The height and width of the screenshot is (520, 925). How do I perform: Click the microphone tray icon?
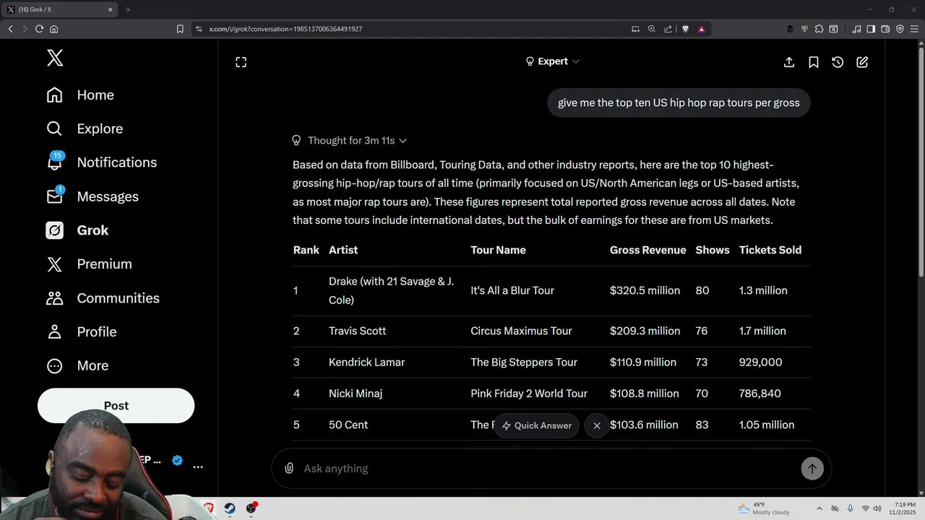850,508
